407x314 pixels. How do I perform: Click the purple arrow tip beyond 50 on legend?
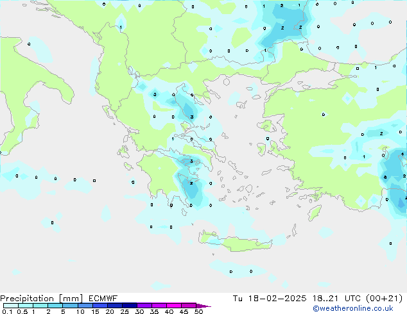click(x=203, y=306)
